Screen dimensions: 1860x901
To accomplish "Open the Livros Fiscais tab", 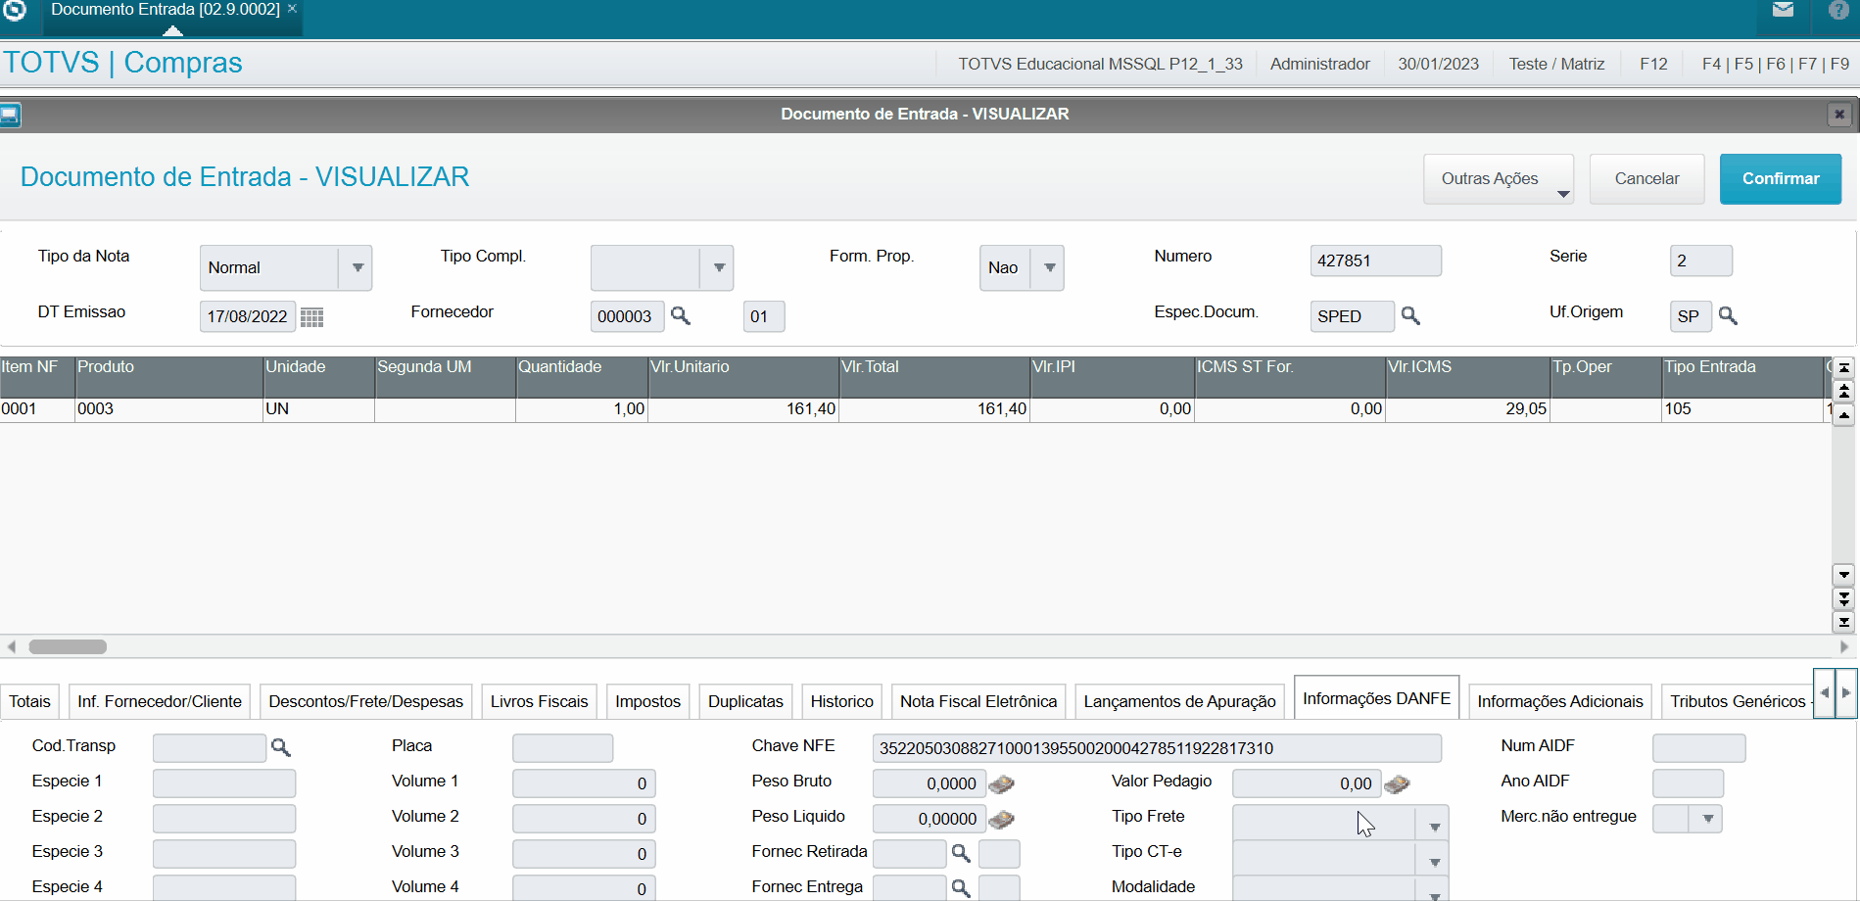I will [x=539, y=701].
